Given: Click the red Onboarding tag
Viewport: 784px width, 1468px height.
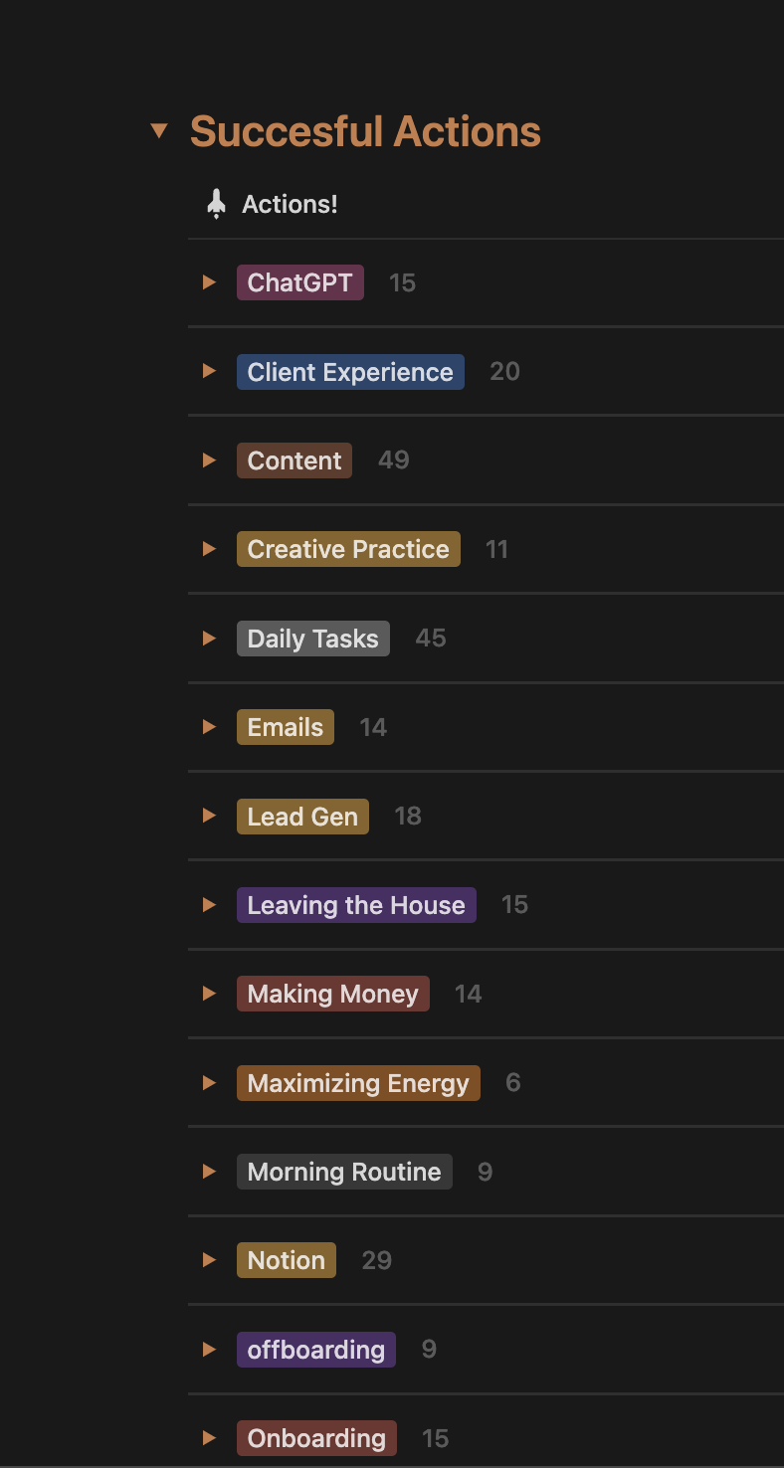Looking at the screenshot, I should (x=316, y=1438).
